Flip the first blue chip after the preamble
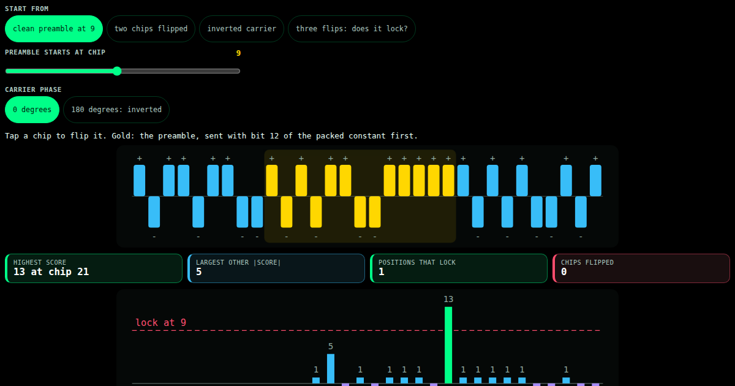 (463, 180)
